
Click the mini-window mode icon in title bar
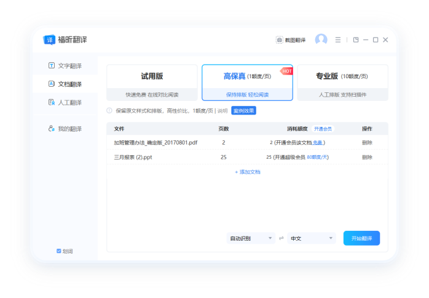[x=356, y=40]
